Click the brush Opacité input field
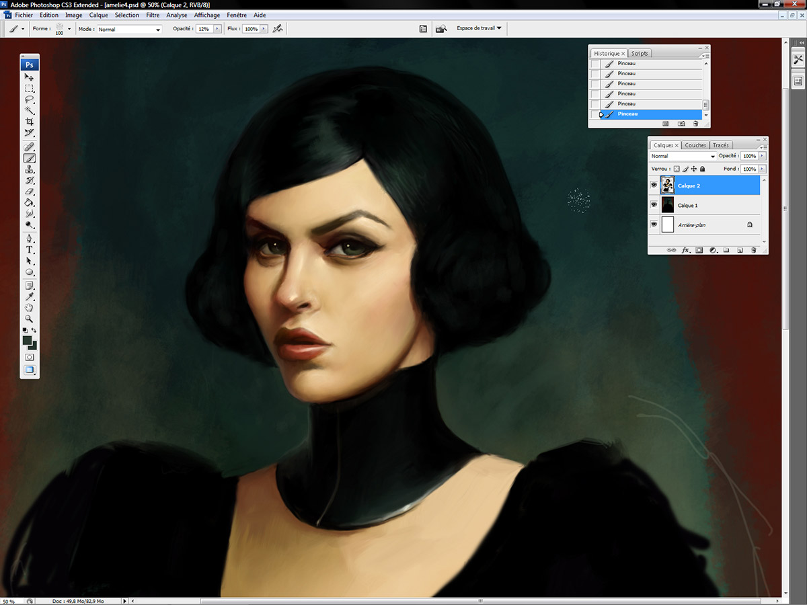 click(x=204, y=30)
